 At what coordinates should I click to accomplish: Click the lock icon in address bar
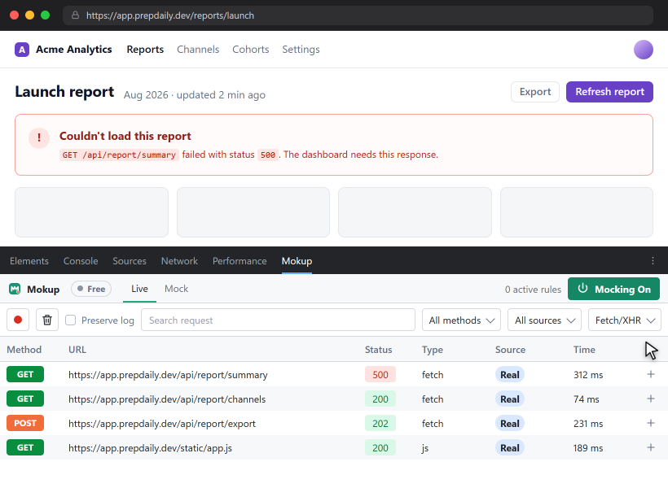[76, 15]
